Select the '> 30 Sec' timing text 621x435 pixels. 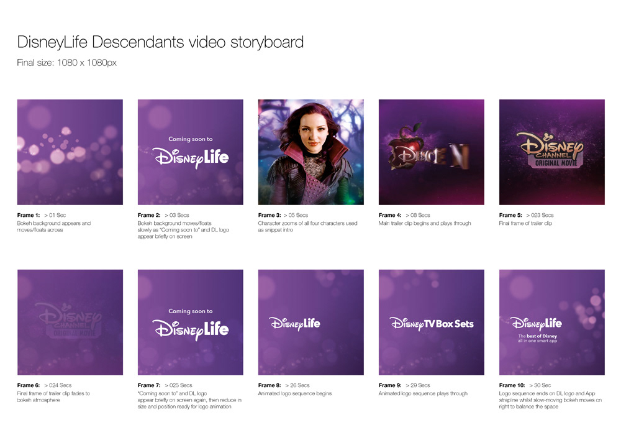coord(540,385)
